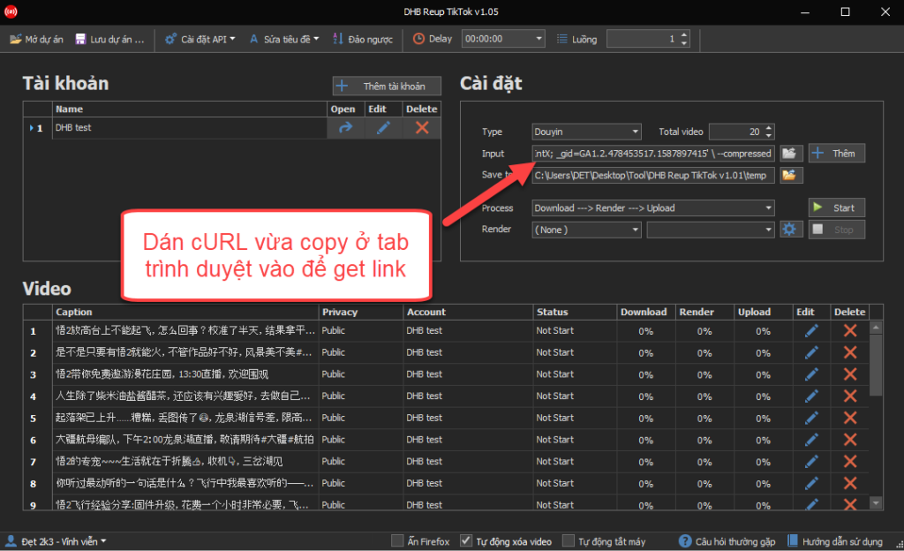Open the Đẹt 2k3 - Vĩnh viễn user menu
The height and width of the screenshot is (551, 904).
(x=56, y=542)
